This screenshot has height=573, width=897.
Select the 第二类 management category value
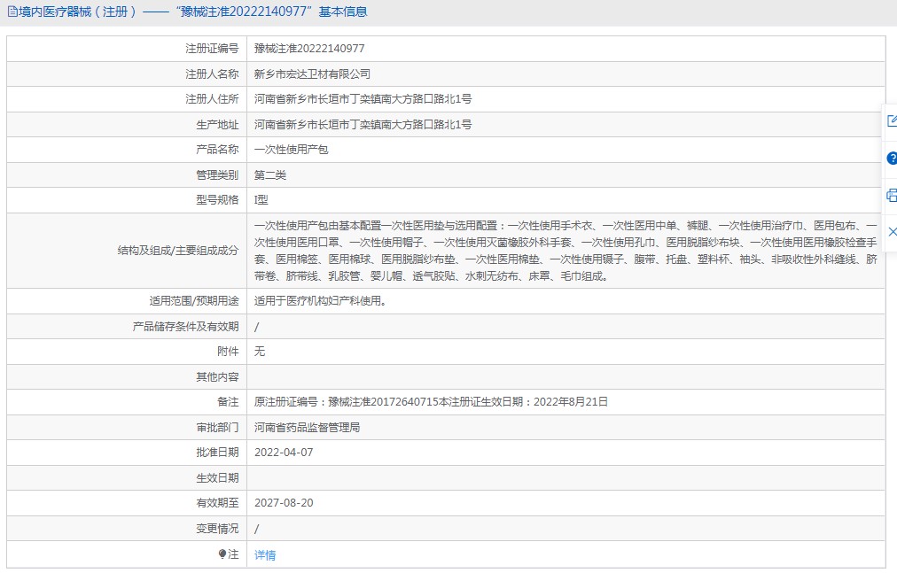tap(270, 175)
